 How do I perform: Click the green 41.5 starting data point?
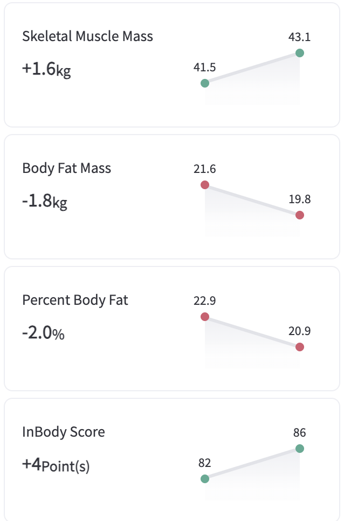pyautogui.click(x=204, y=83)
